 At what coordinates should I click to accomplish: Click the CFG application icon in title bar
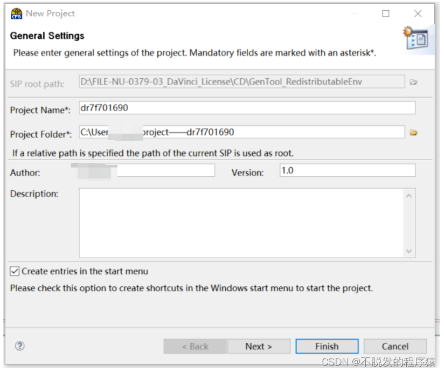click(15, 13)
